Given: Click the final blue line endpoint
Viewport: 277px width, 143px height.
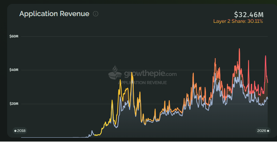Looking at the screenshot, I should pos(268,99).
